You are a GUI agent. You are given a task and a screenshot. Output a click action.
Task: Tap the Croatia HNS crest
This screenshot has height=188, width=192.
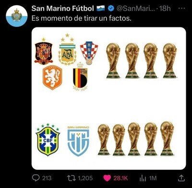tap(89, 53)
